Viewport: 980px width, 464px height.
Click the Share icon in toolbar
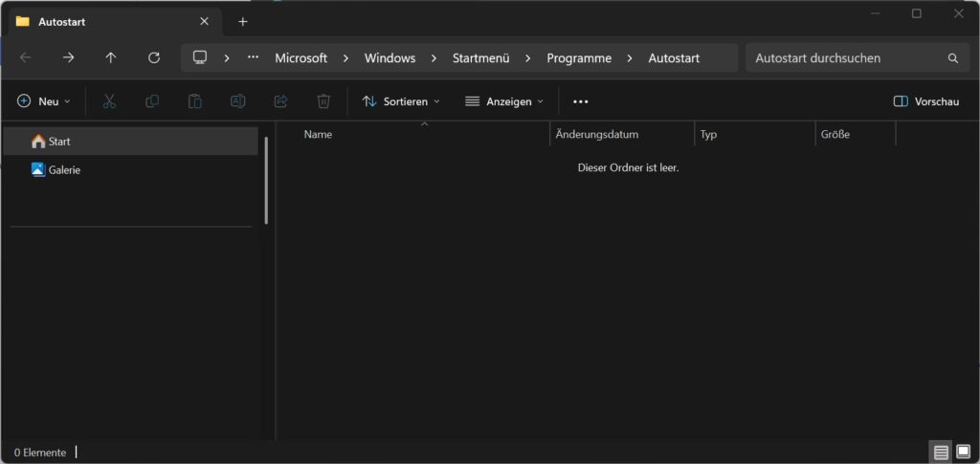coord(281,101)
